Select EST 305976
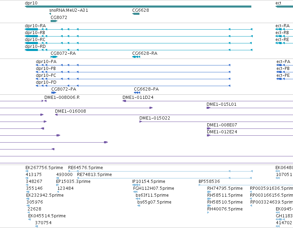Viewport: 293px width, 228px height. (x=28, y=206)
